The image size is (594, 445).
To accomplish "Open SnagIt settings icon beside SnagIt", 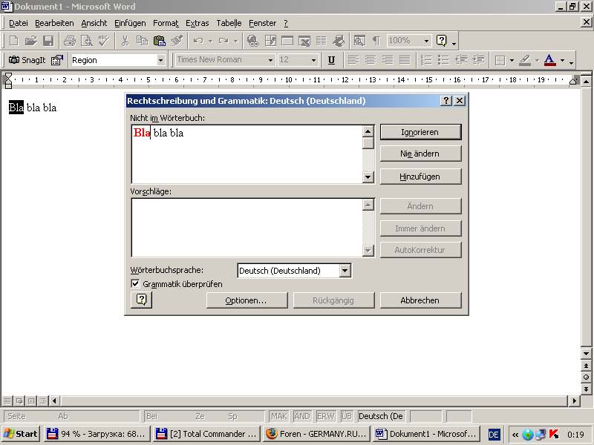I will coord(57,60).
